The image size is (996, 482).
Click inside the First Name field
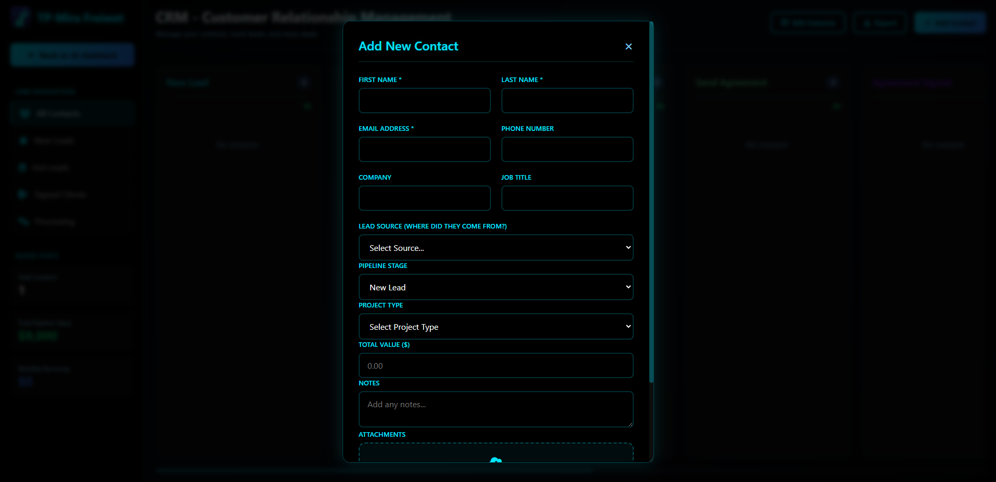tap(424, 100)
